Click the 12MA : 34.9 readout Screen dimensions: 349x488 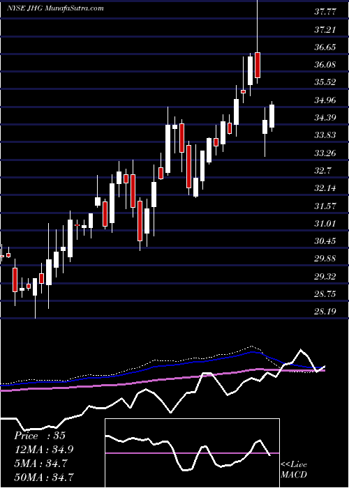pyautogui.click(x=43, y=450)
